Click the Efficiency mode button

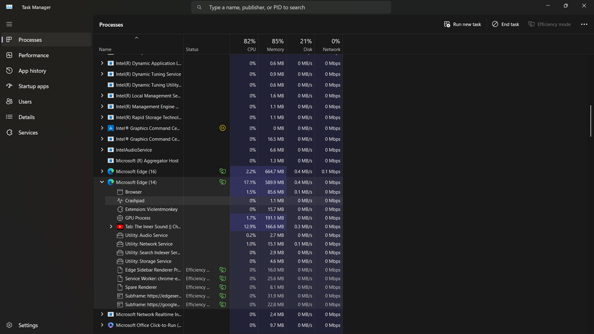(x=549, y=24)
